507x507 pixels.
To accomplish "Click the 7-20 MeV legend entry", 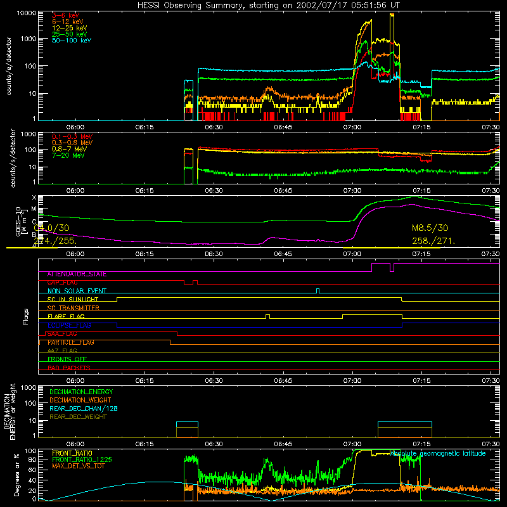I will tap(68, 155).
